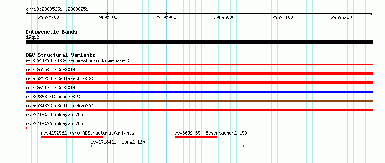Click the 19q12 band label
The width and height of the screenshot is (385, 163).
[x=32, y=38]
